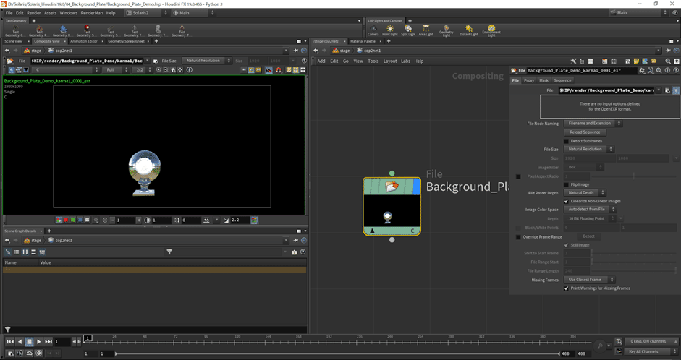The height and width of the screenshot is (360, 681).
Task: Expand the File Raster Depth dropdown
Action: (x=583, y=193)
